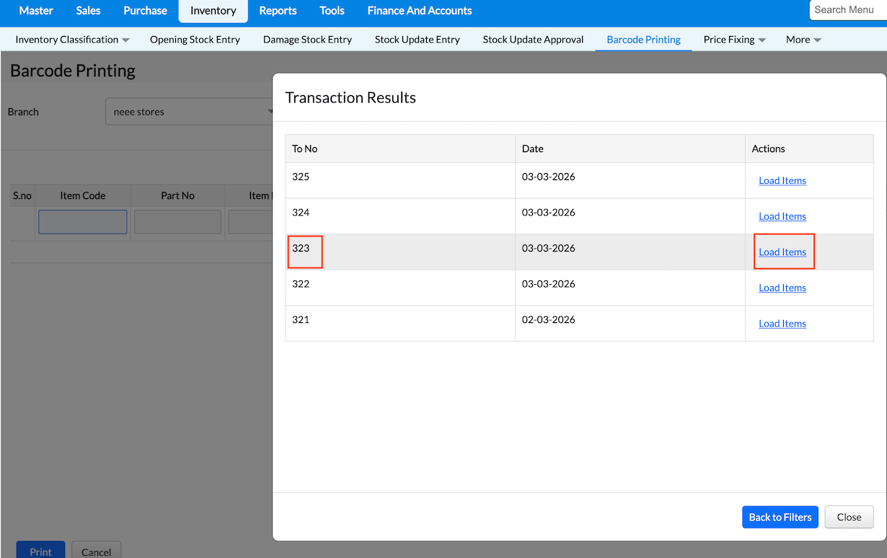
Task: Click the Part No column header
Action: (177, 195)
